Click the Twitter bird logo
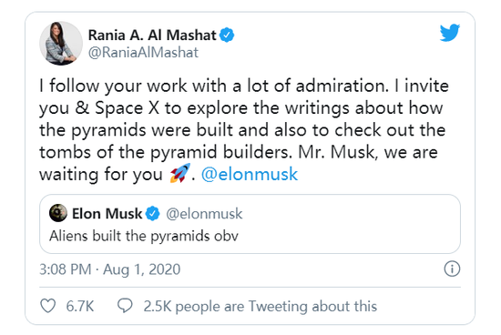This screenshot has width=501, height=335. coord(450,33)
